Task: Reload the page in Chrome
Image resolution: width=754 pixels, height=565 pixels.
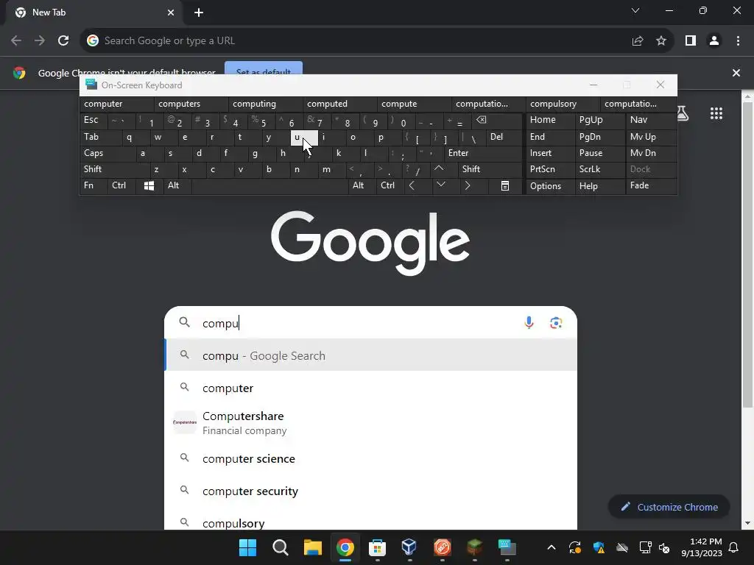Action: (x=63, y=40)
